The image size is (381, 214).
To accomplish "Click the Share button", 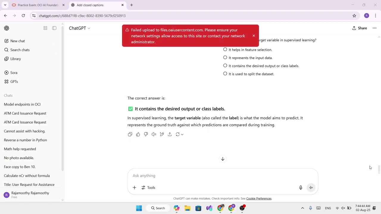I will point(360,28).
